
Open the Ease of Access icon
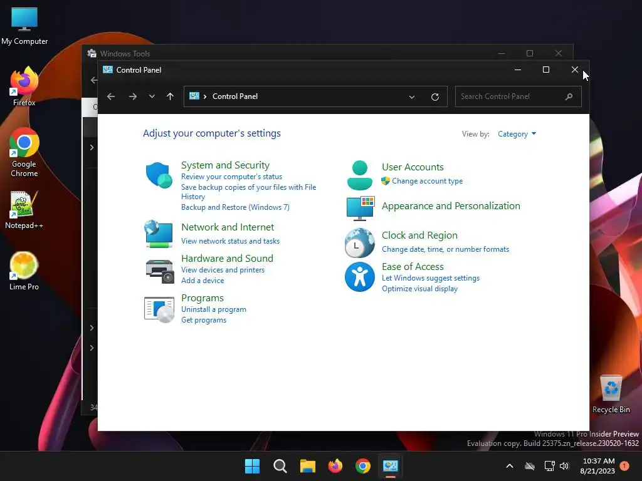(x=359, y=277)
